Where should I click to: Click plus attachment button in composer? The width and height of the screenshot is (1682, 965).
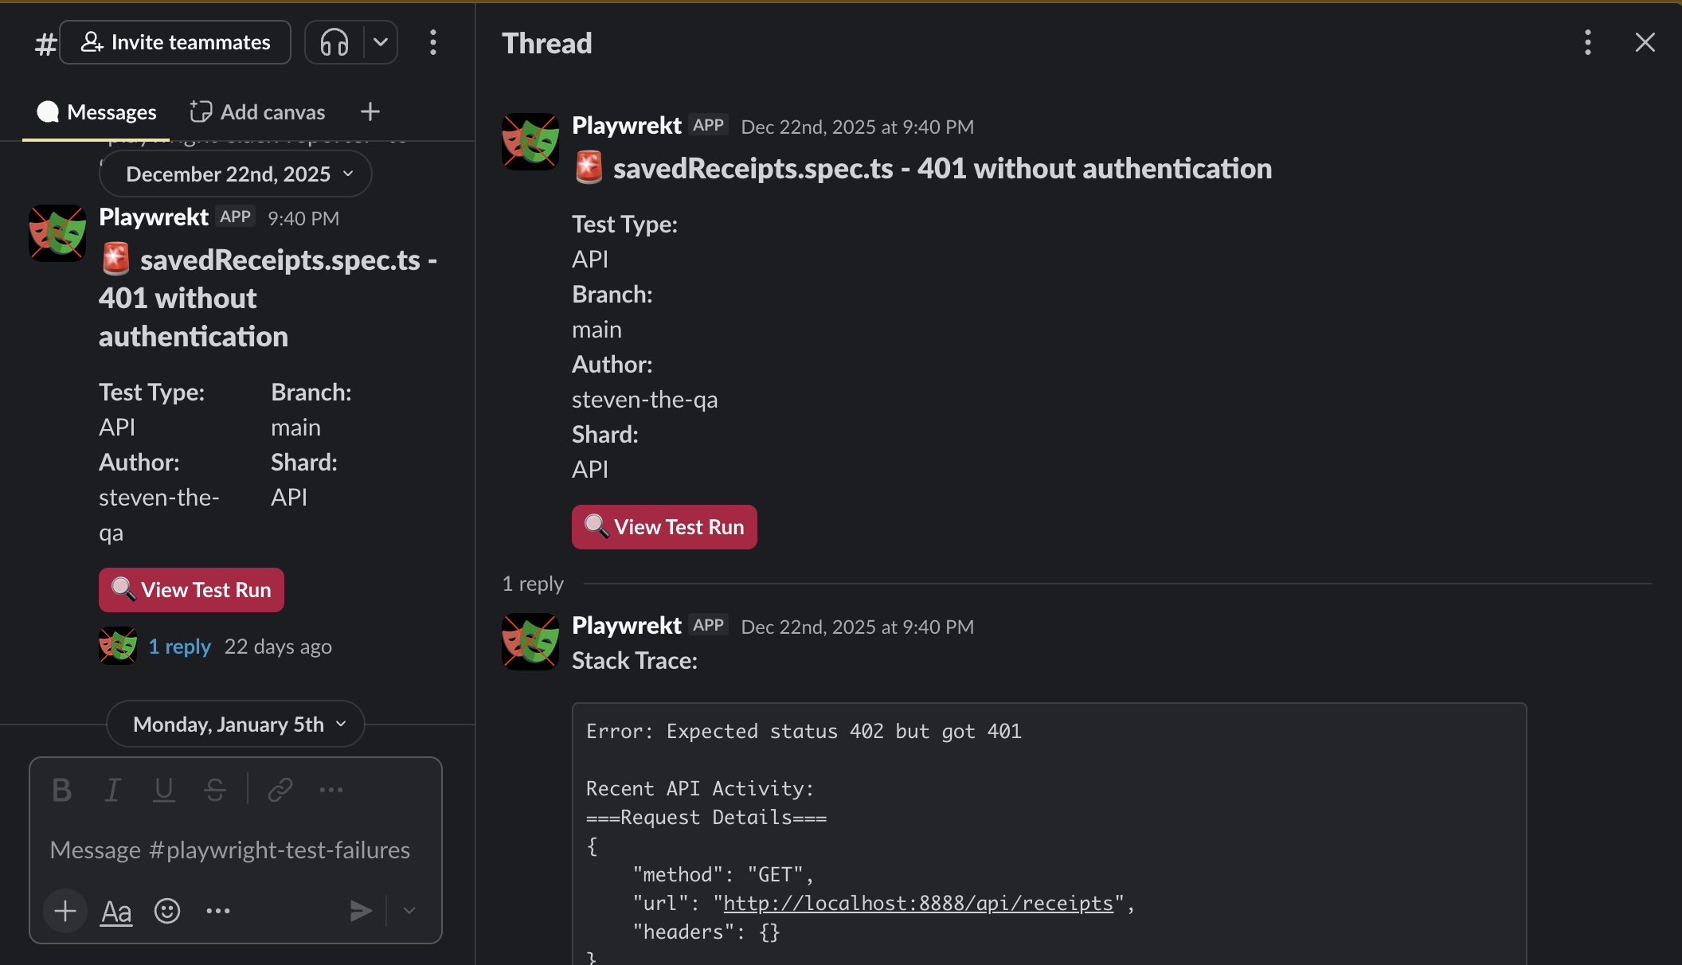coord(65,911)
